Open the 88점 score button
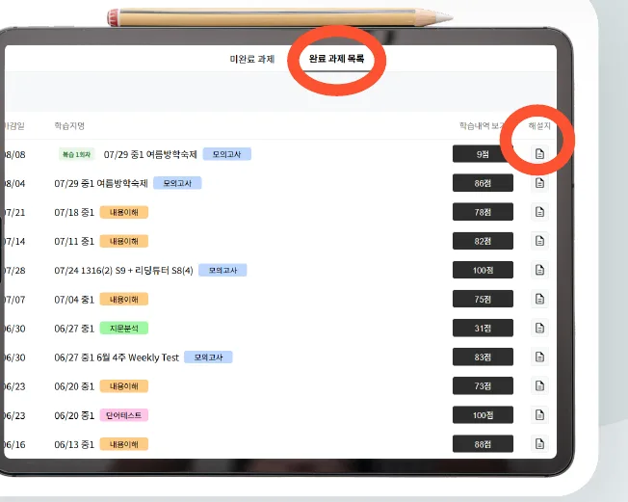Screen dimensions: 628x502 coord(483,444)
